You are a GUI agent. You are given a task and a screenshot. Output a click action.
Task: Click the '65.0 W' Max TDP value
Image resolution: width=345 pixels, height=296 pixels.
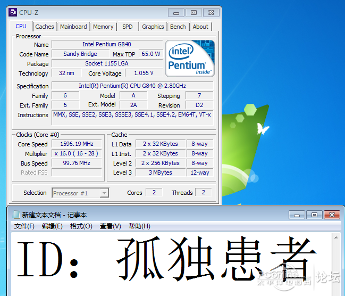(151, 54)
